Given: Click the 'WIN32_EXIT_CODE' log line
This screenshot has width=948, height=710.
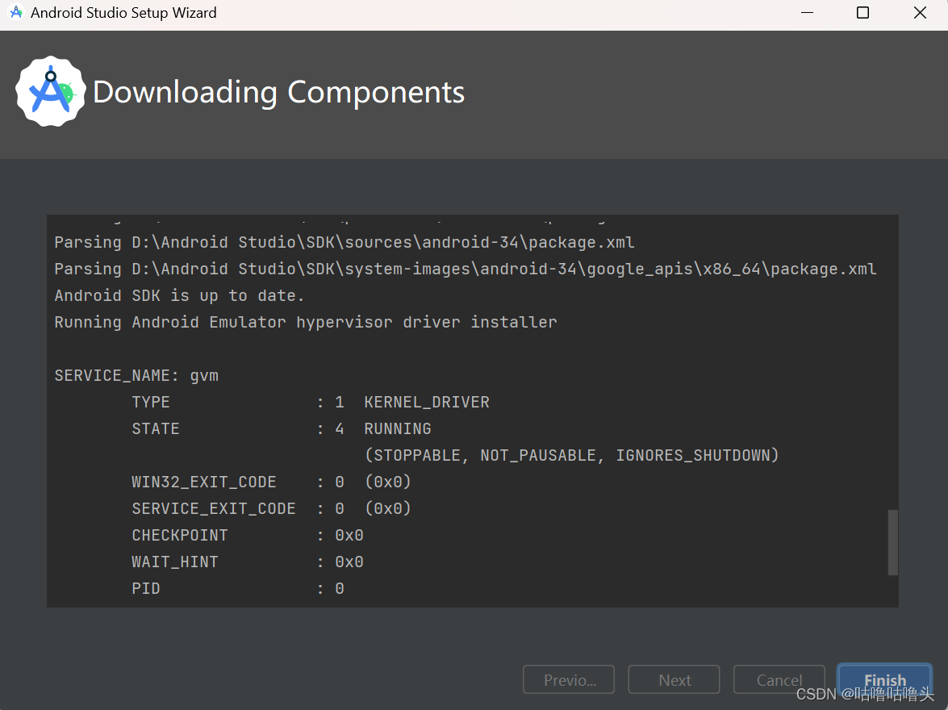Looking at the screenshot, I should click(x=271, y=482).
